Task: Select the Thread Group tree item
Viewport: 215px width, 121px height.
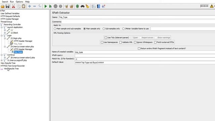Action: click(6, 22)
